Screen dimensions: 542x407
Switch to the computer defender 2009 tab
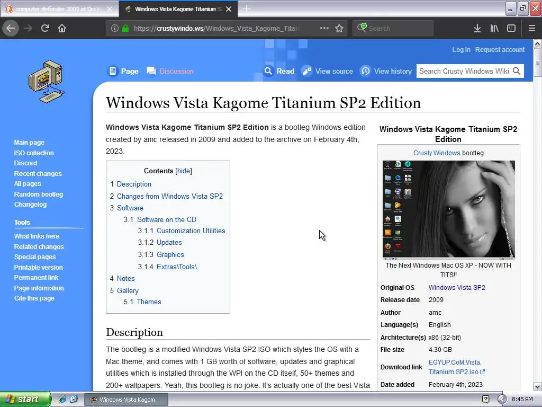point(59,9)
